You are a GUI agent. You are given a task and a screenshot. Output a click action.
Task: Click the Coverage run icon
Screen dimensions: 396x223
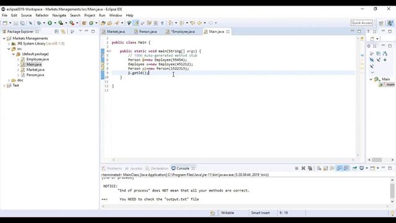pos(61,23)
